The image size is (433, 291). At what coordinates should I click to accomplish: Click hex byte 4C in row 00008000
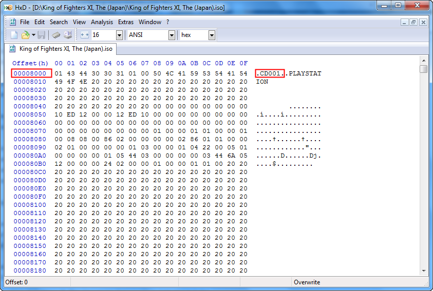170,73
